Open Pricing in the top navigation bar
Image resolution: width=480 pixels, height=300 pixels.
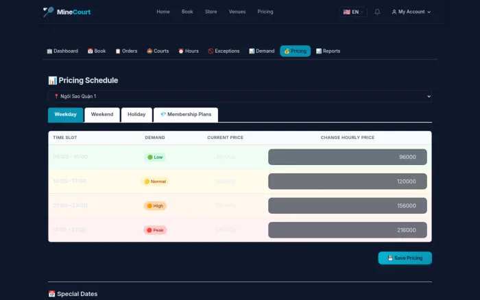pyautogui.click(x=265, y=12)
